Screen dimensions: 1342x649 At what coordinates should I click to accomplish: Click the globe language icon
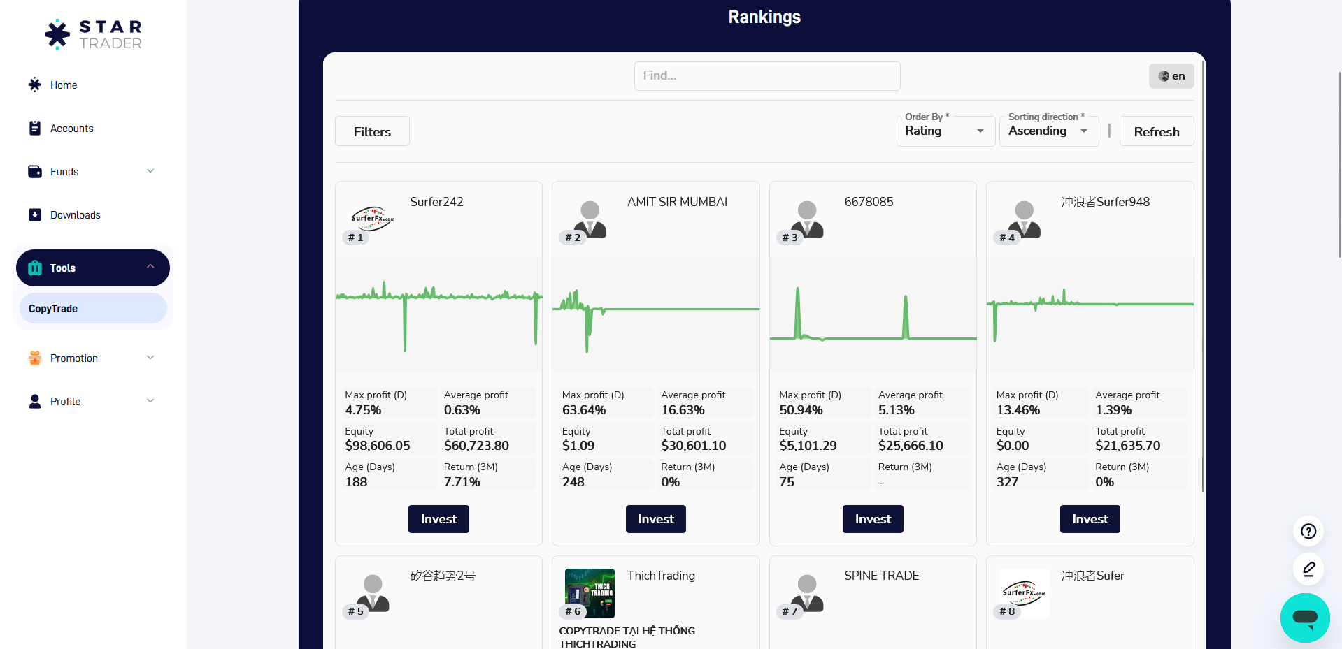pyautogui.click(x=1164, y=76)
